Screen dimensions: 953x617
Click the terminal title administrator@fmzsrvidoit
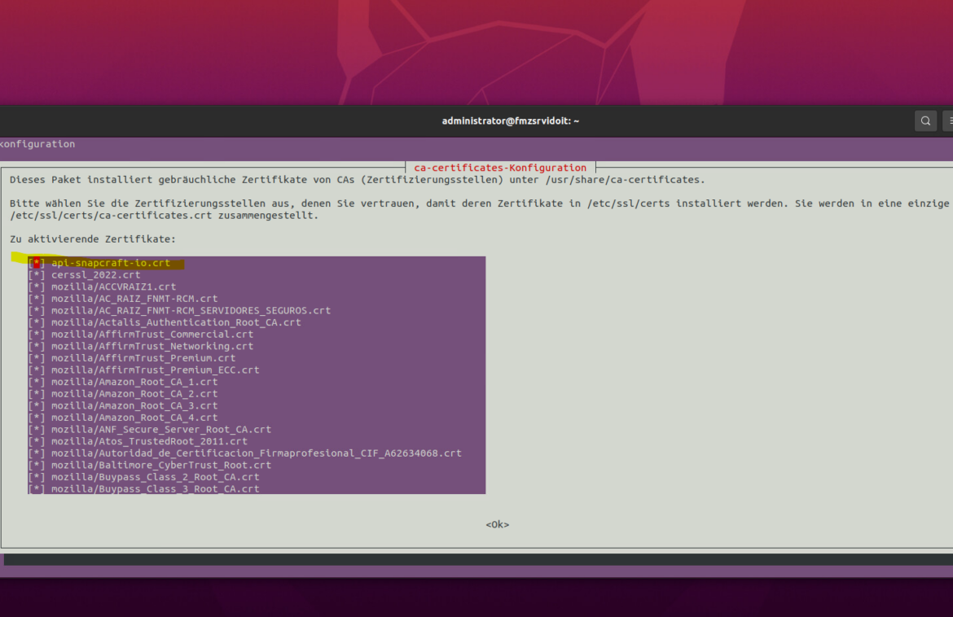pyautogui.click(x=510, y=121)
